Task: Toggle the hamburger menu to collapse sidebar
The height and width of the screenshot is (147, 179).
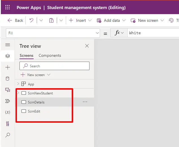Action: tap(8, 45)
